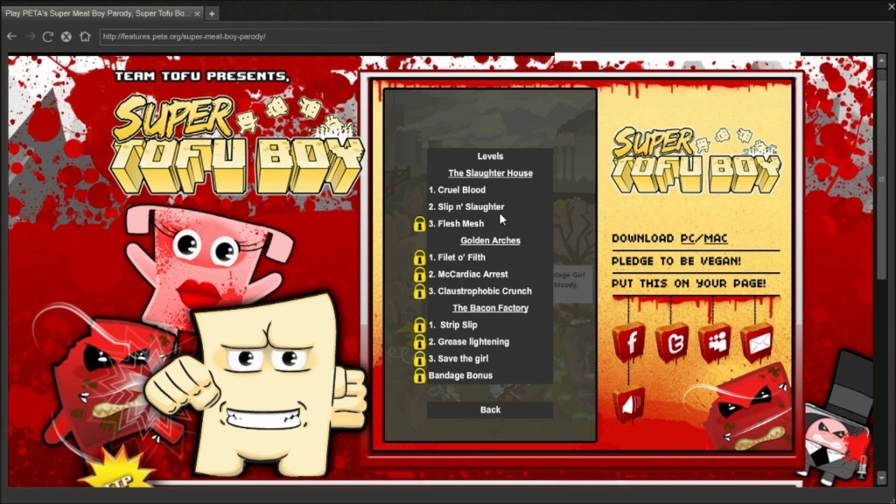Viewport: 896px width, 504px height.
Task: Stop loading with the X circle icon
Action: coord(66,37)
